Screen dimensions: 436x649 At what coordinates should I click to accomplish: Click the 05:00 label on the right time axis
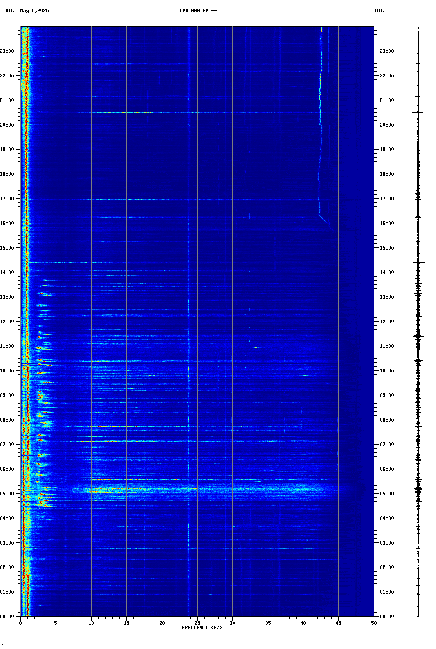[x=387, y=494]
